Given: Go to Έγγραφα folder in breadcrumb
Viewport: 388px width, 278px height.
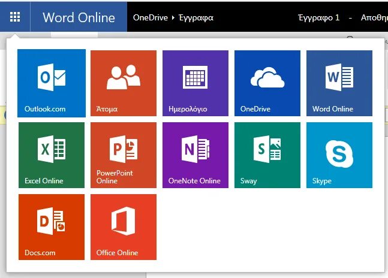Looking at the screenshot, I should pyautogui.click(x=196, y=18).
